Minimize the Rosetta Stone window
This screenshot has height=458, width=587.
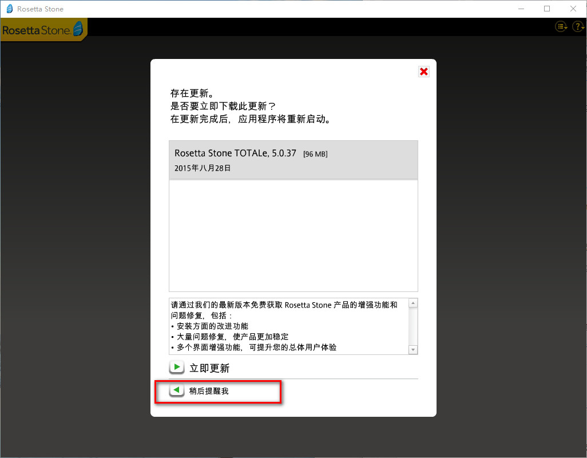(x=521, y=9)
